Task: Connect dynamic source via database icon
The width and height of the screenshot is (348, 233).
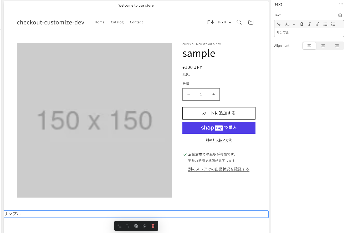Action: (x=340, y=15)
